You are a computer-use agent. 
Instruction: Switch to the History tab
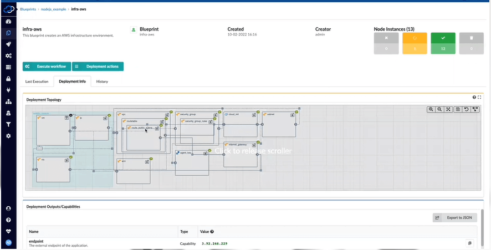tap(102, 81)
